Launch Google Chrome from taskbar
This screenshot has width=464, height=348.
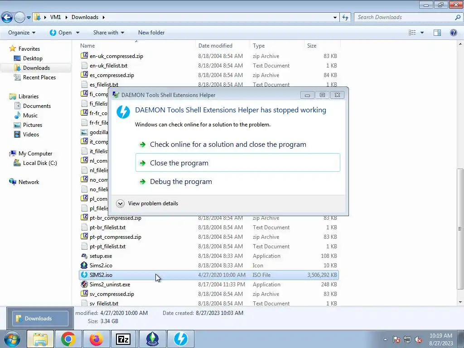tap(68, 339)
